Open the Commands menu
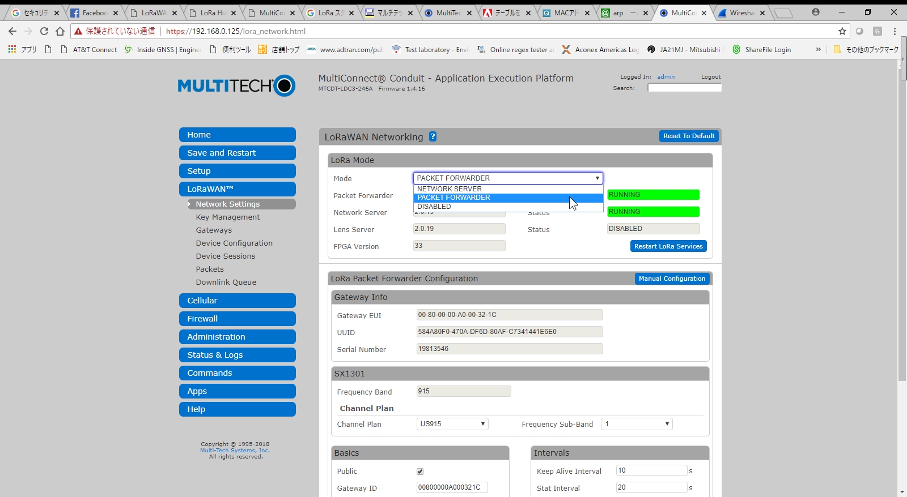The image size is (907, 497). 238,373
